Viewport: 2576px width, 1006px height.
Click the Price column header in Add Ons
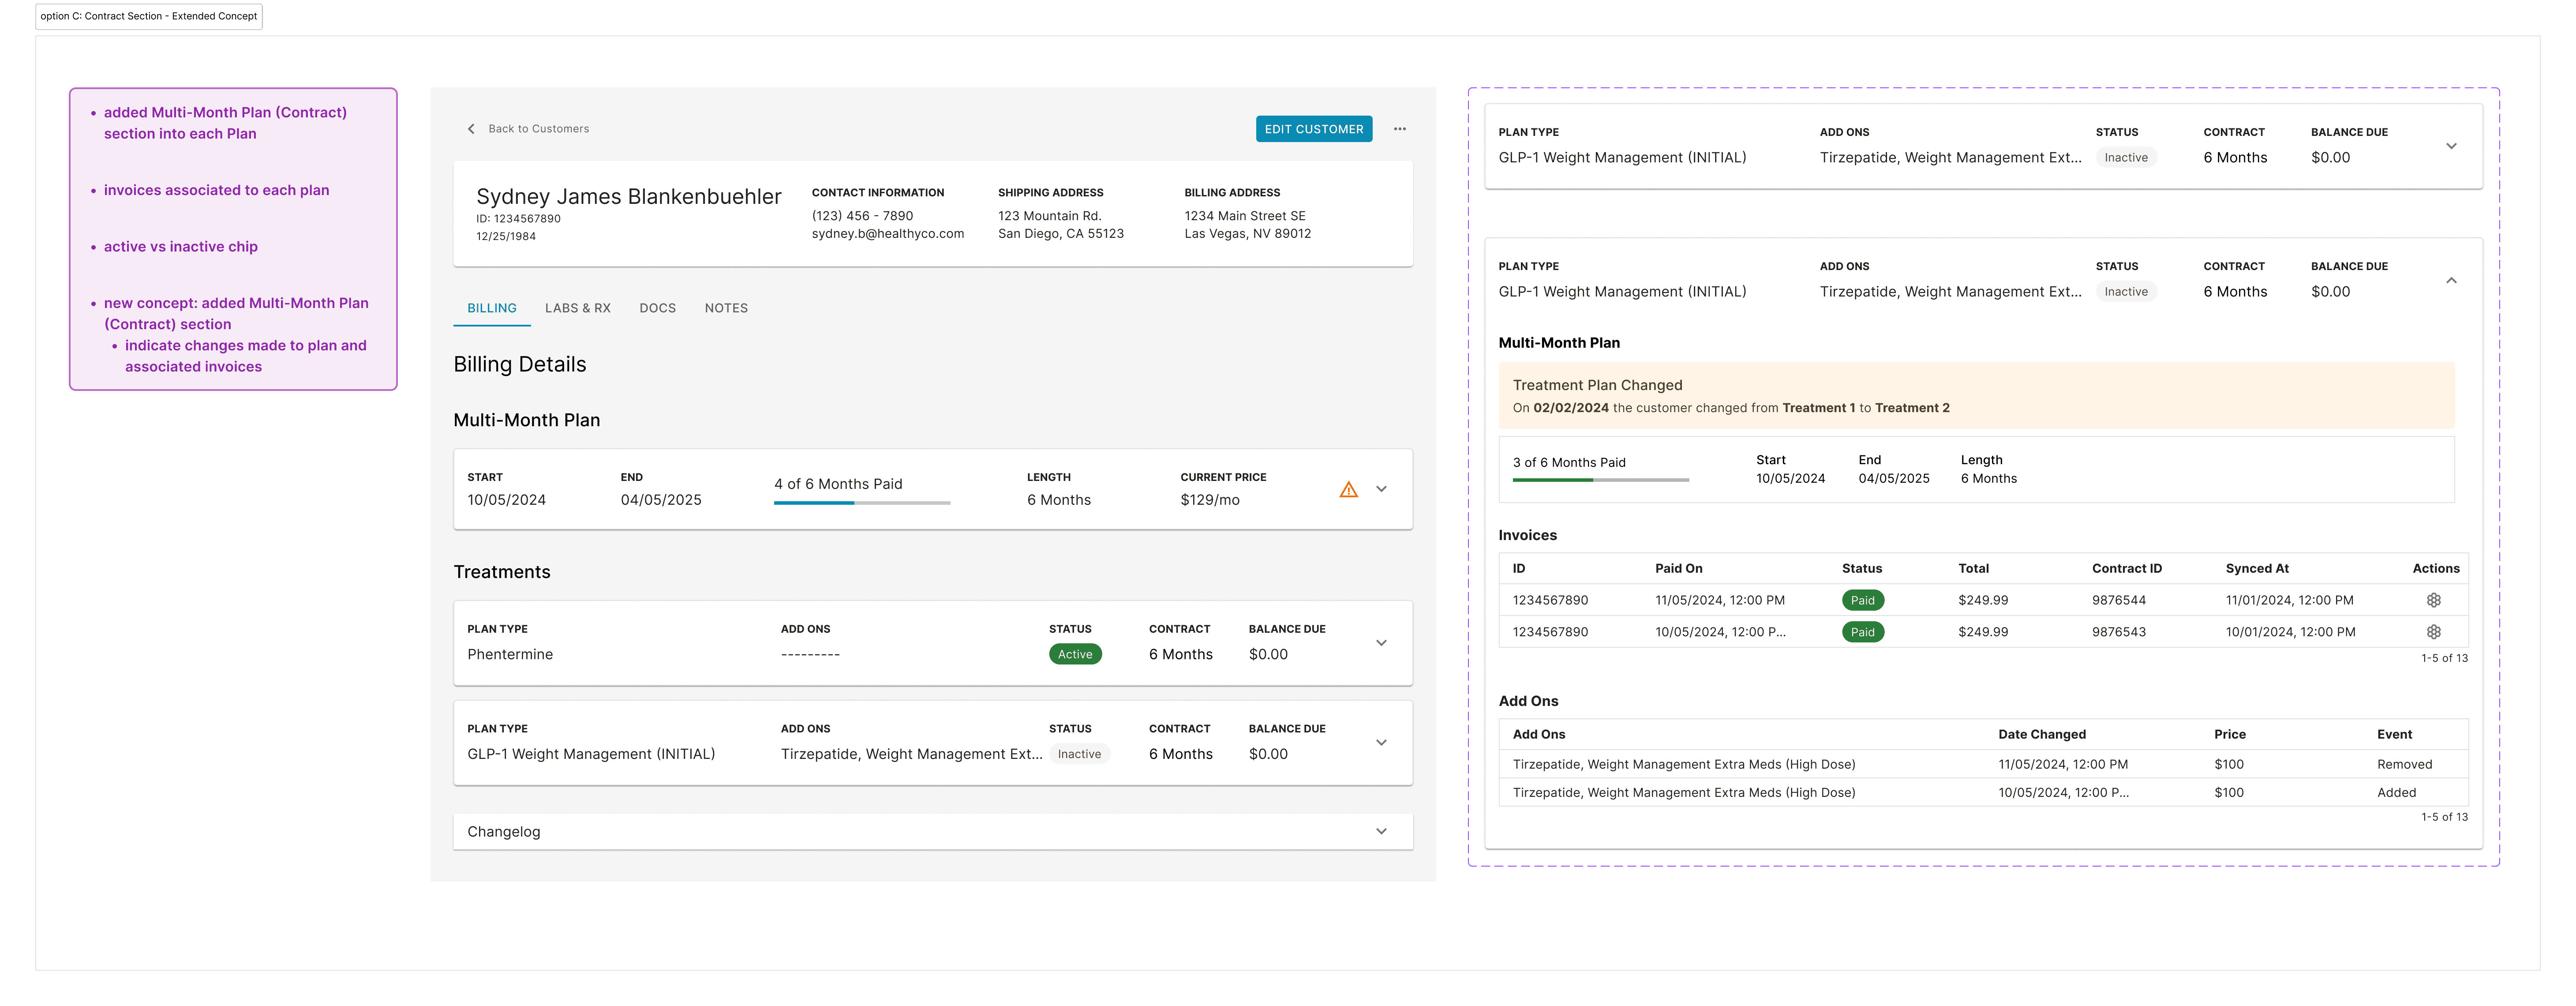2230,734
